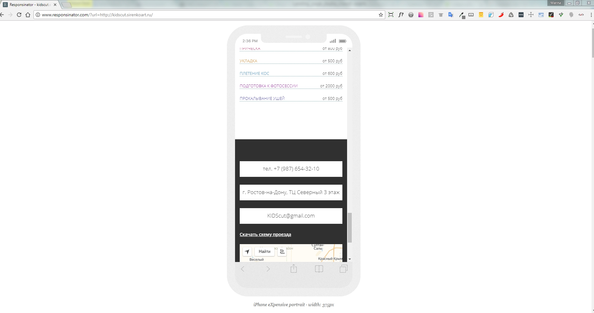Click ПРОКАЛЫВАНИЕ УШЕЙ link
Image resolution: width=594 pixels, height=313 pixels.
click(262, 99)
